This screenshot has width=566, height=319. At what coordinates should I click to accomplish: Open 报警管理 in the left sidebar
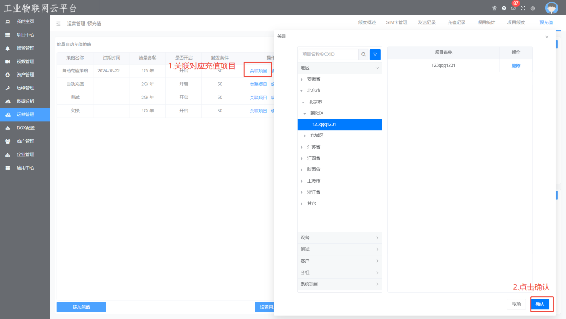click(25, 48)
